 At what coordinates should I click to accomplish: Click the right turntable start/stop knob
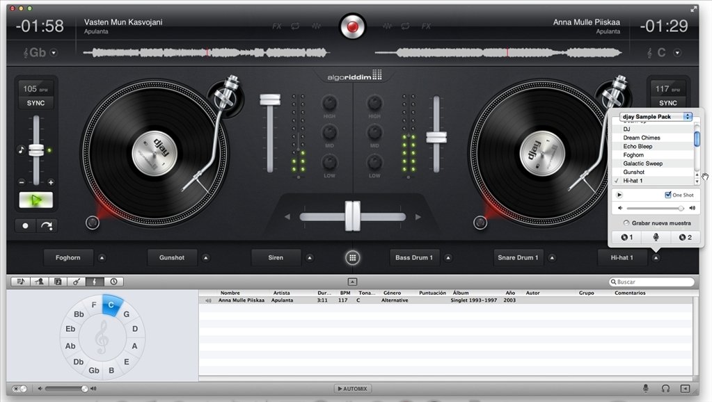[480, 223]
